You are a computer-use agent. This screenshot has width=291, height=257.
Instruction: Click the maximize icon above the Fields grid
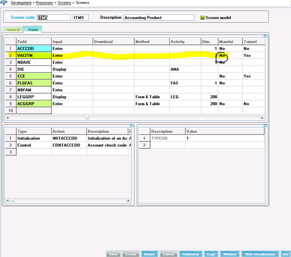[264, 35]
